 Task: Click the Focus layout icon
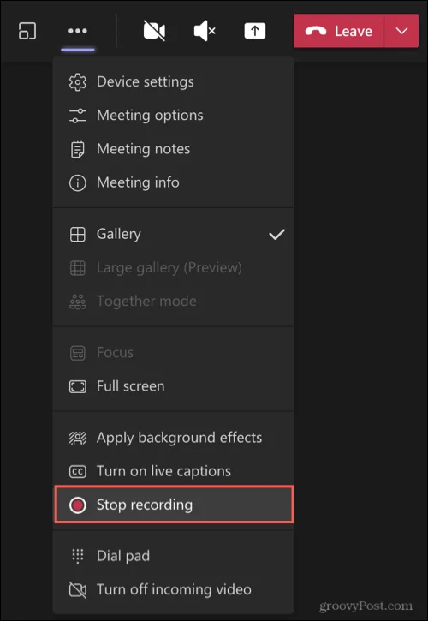(x=77, y=353)
